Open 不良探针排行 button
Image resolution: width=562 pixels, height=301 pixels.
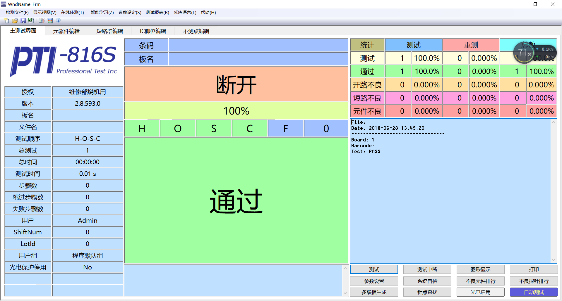click(534, 281)
